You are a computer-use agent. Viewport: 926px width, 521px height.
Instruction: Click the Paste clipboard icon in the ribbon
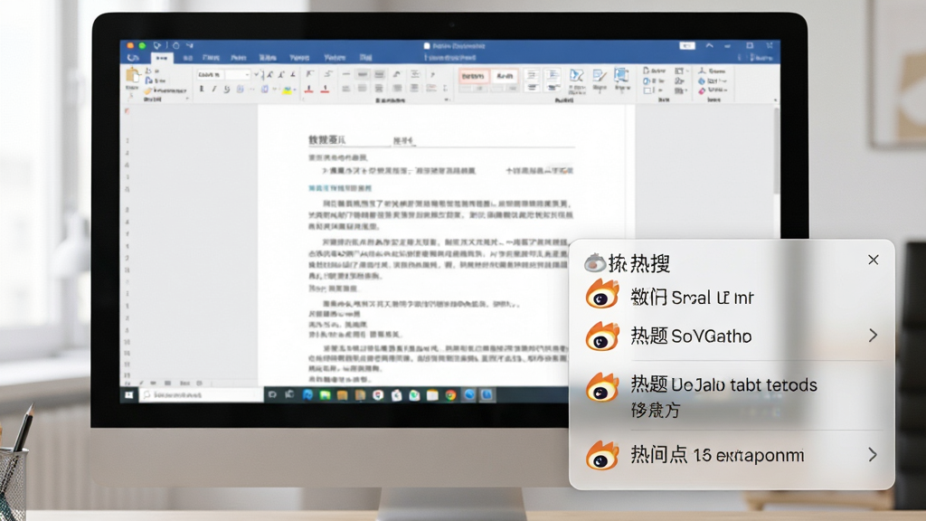point(132,76)
